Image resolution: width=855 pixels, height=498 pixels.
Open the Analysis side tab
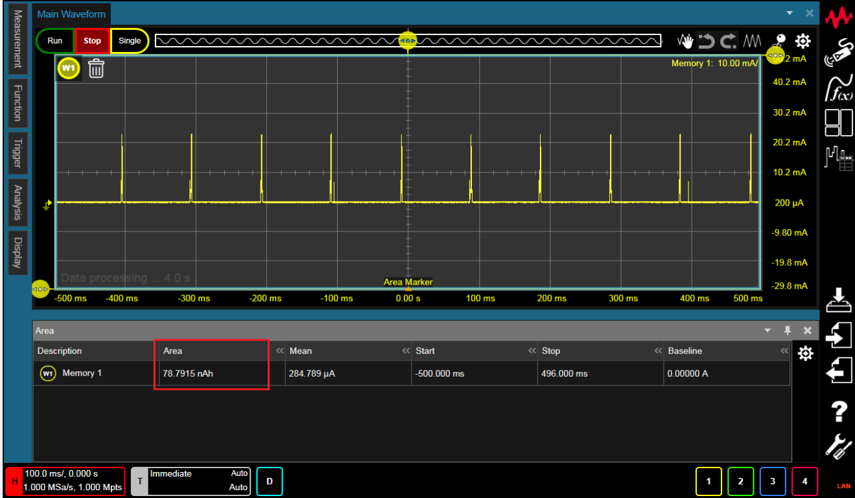[18, 202]
